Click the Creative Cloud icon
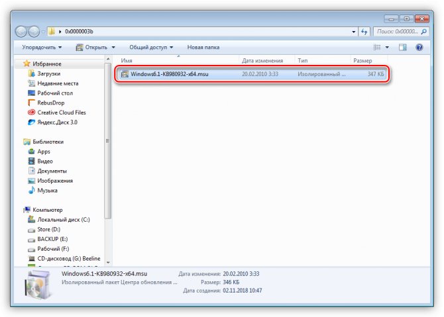Image resolution: width=444 pixels, height=317 pixels. click(x=31, y=113)
